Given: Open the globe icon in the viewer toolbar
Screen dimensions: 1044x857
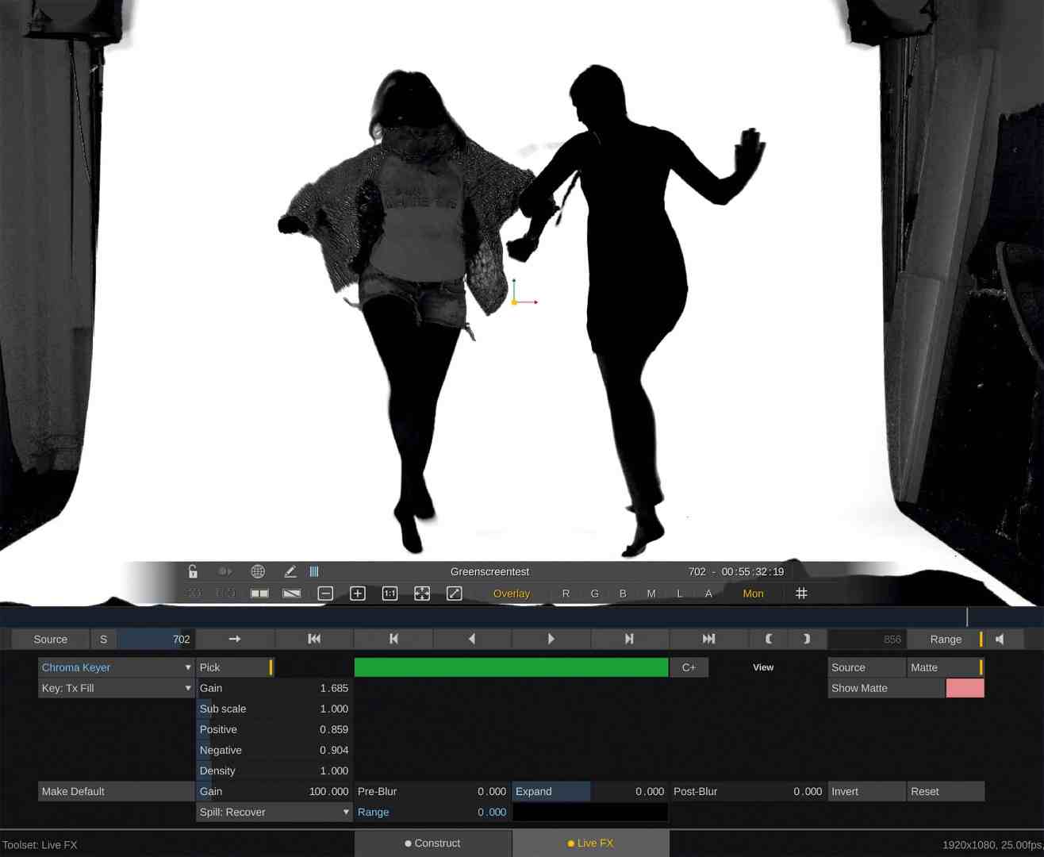Looking at the screenshot, I should tap(258, 571).
